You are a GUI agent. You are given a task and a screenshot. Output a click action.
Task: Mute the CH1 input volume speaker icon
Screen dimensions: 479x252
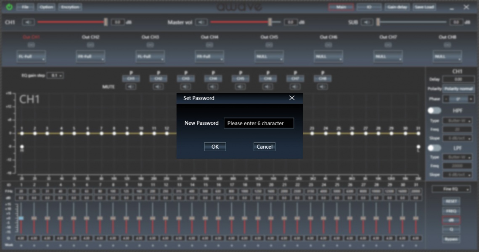pos(28,22)
